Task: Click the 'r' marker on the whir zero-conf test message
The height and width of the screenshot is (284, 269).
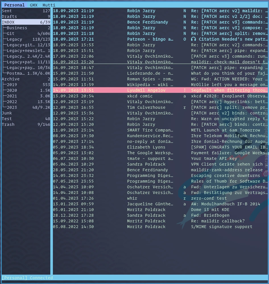Action: [x=185, y=198]
